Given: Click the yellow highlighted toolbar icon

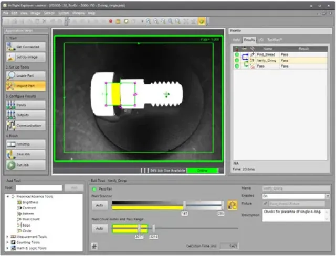Looking at the screenshot, I should [x=201, y=21].
